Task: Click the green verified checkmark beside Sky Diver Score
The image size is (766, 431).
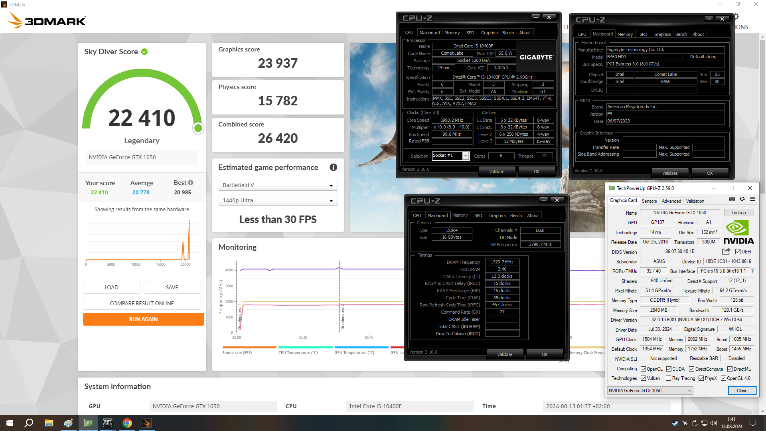Action: tap(144, 51)
